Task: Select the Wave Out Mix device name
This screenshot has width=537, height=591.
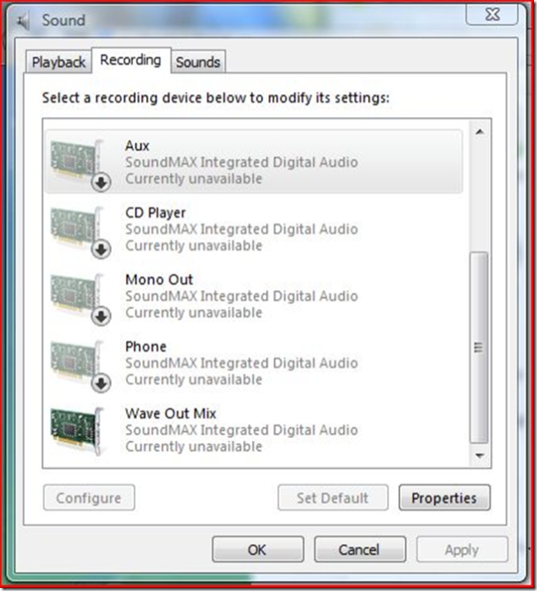Action: tap(171, 413)
